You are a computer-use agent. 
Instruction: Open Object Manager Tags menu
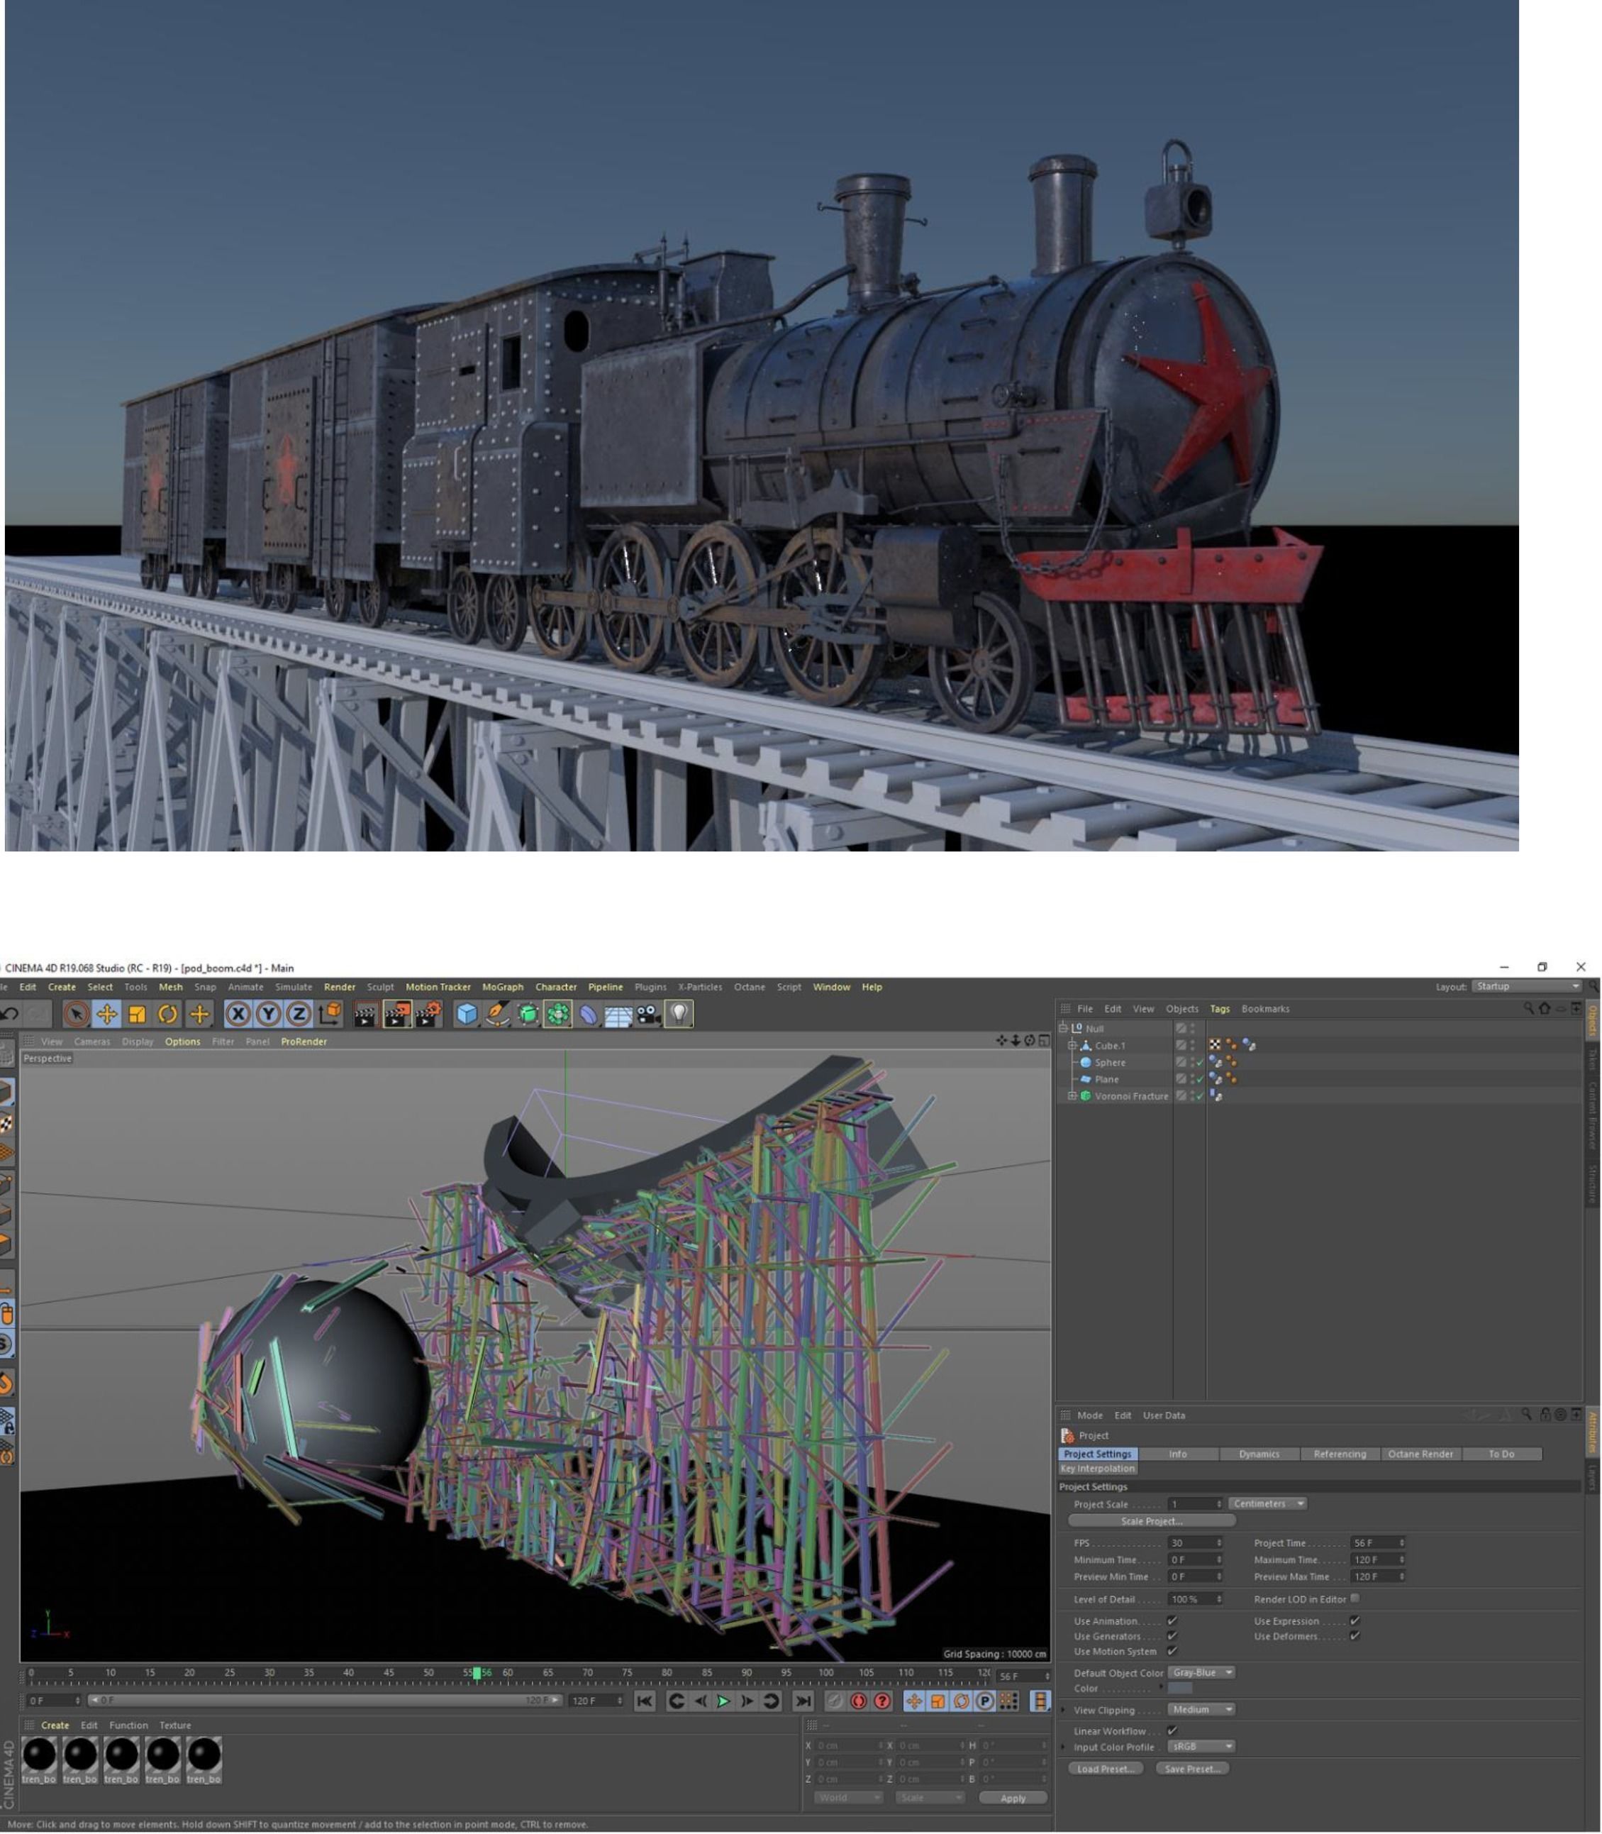coord(1219,1009)
